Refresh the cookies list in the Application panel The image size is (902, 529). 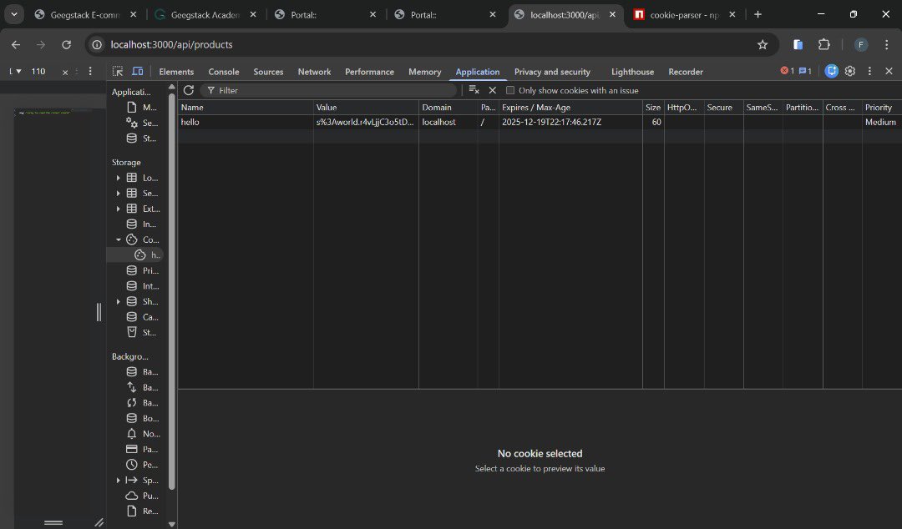click(188, 89)
